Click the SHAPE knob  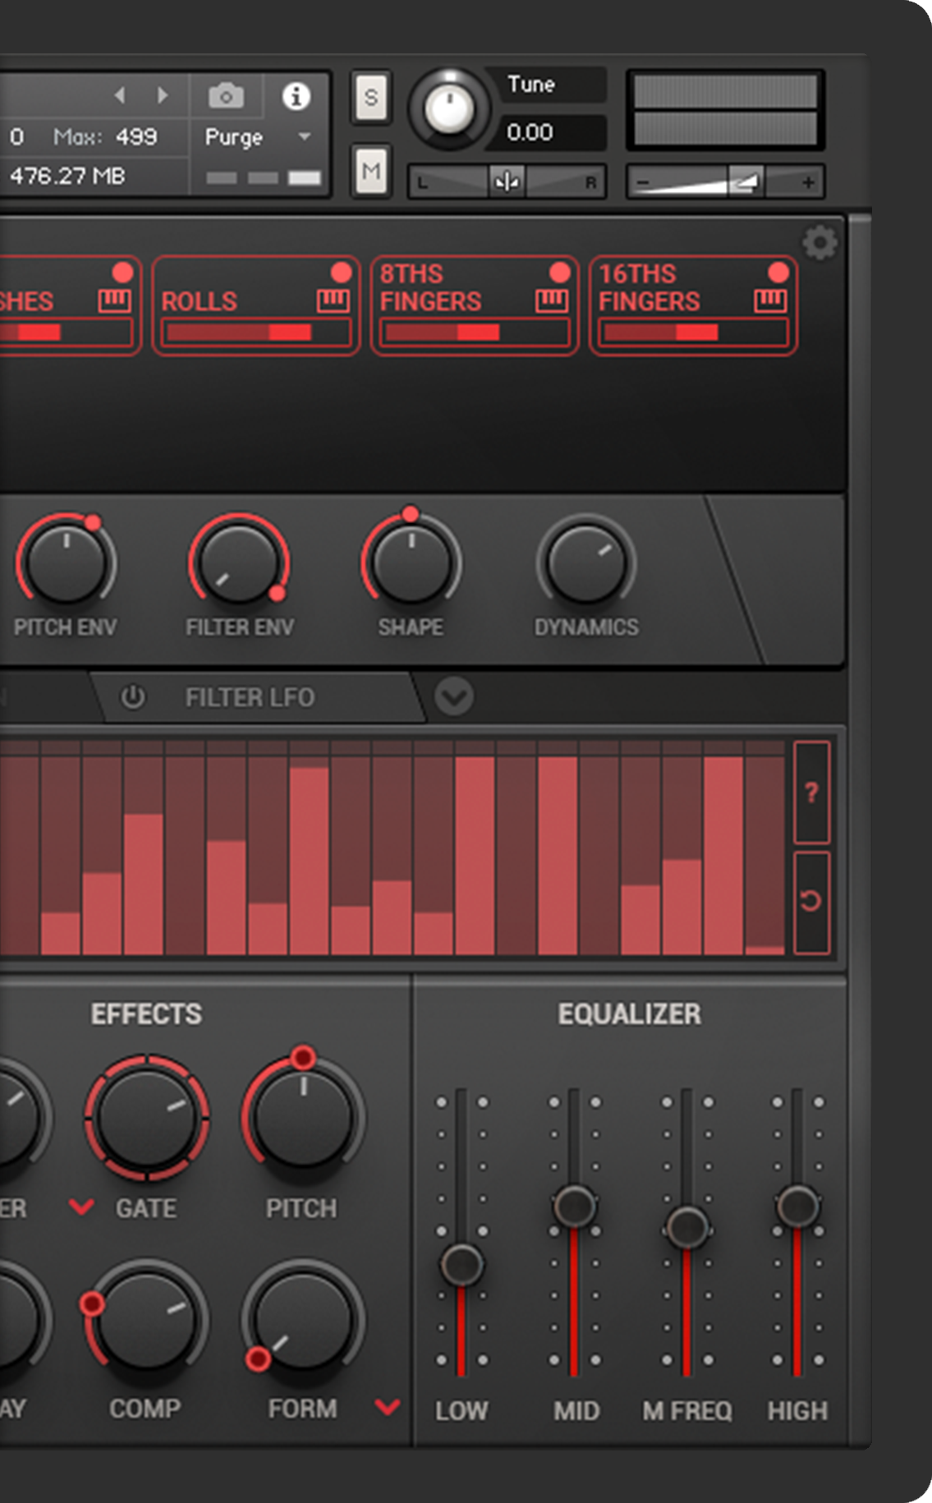411,565
